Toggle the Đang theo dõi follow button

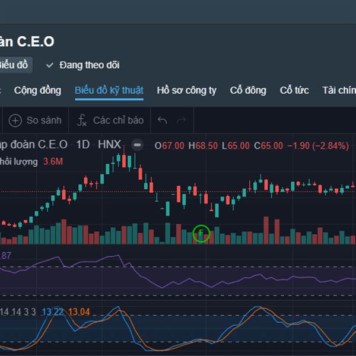82,65
